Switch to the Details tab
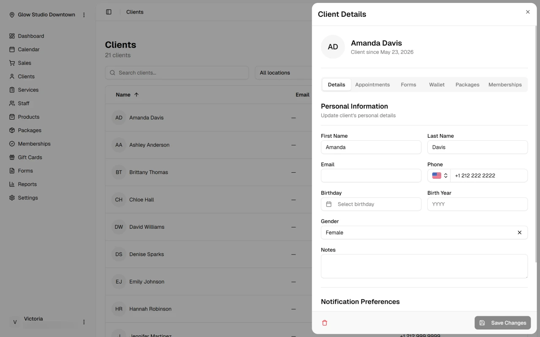This screenshot has width=540, height=337. (337, 85)
